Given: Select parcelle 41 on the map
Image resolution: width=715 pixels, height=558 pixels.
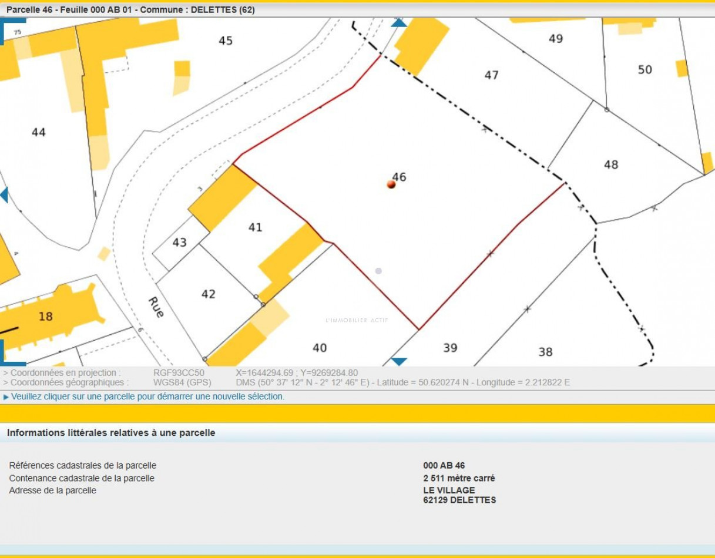Looking at the screenshot, I should pos(255,227).
